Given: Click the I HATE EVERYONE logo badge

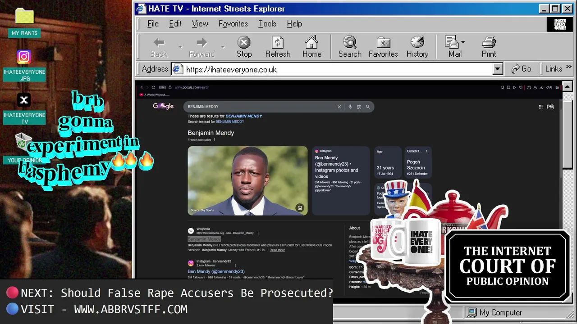Looking at the screenshot, I should click(x=560, y=24).
